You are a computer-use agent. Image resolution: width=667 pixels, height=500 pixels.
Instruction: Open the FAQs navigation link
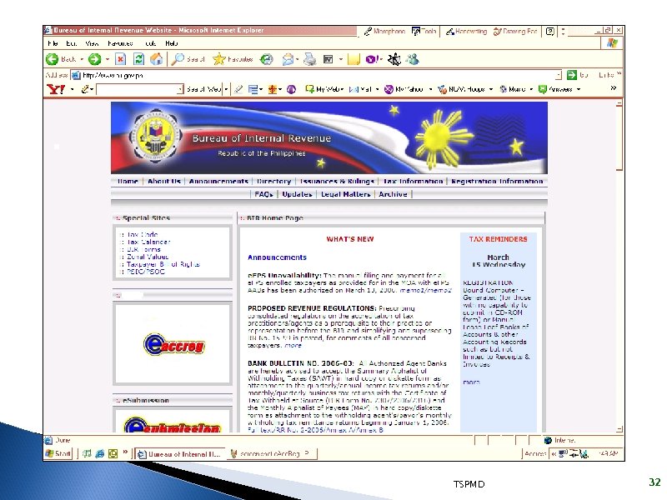pyautogui.click(x=263, y=194)
